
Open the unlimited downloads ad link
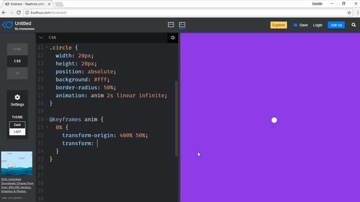pyautogui.click(x=17, y=185)
